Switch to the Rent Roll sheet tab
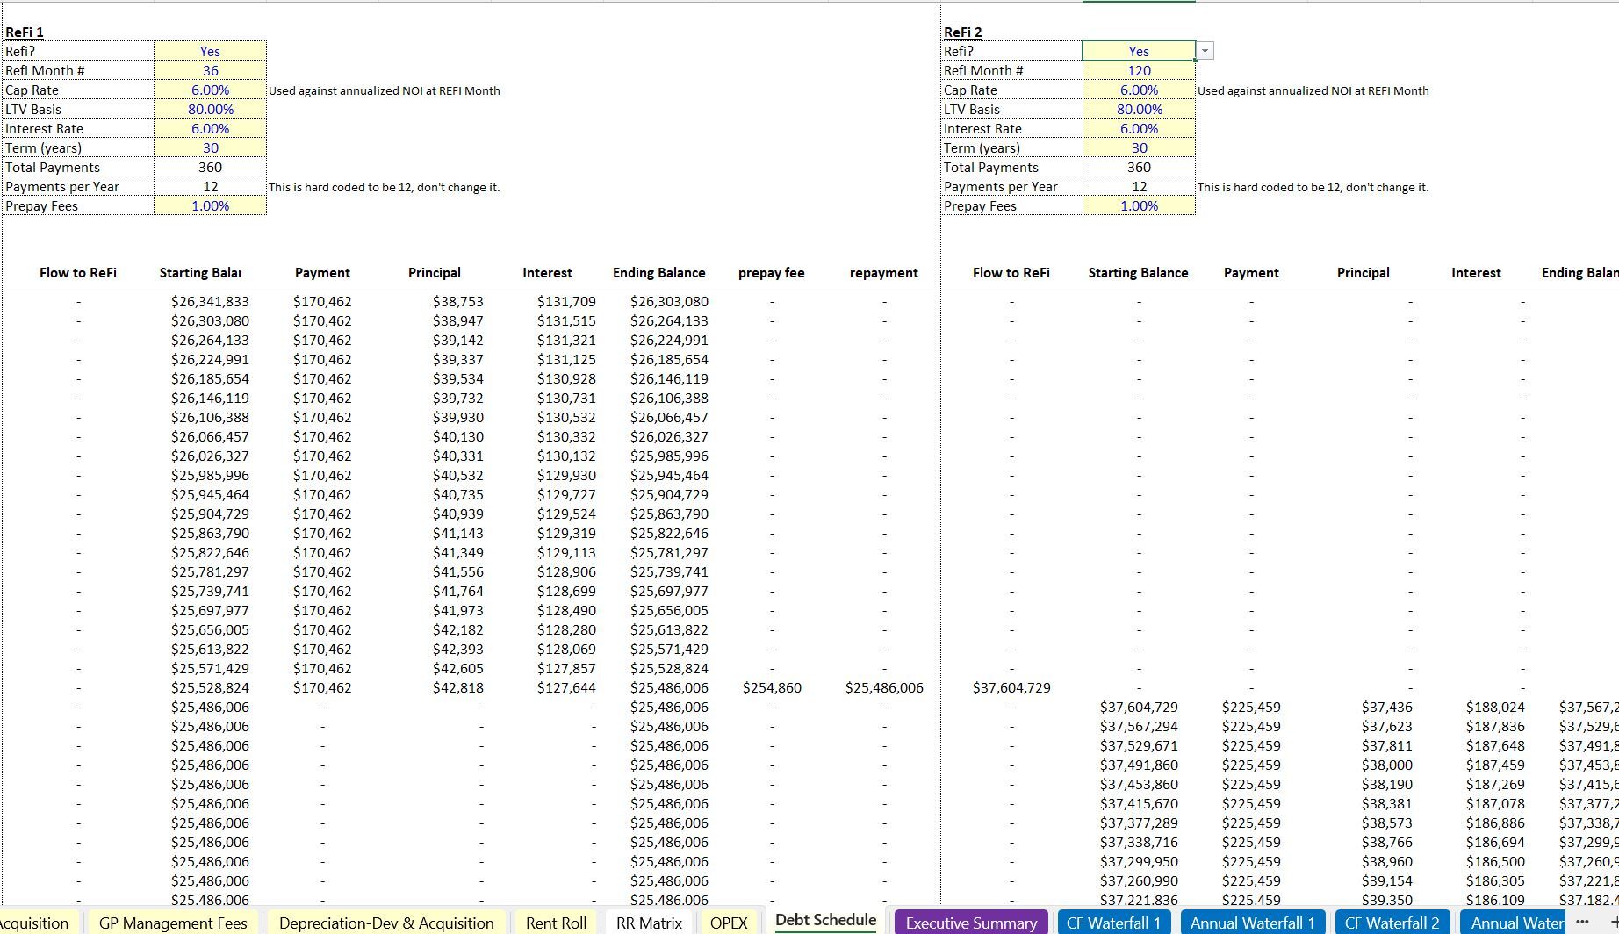 556,923
